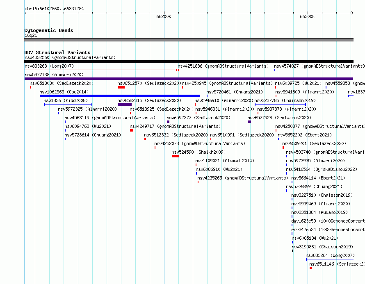Select the purple nsv6592277 marker
The image size is (365, 284).
[x=168, y=122]
